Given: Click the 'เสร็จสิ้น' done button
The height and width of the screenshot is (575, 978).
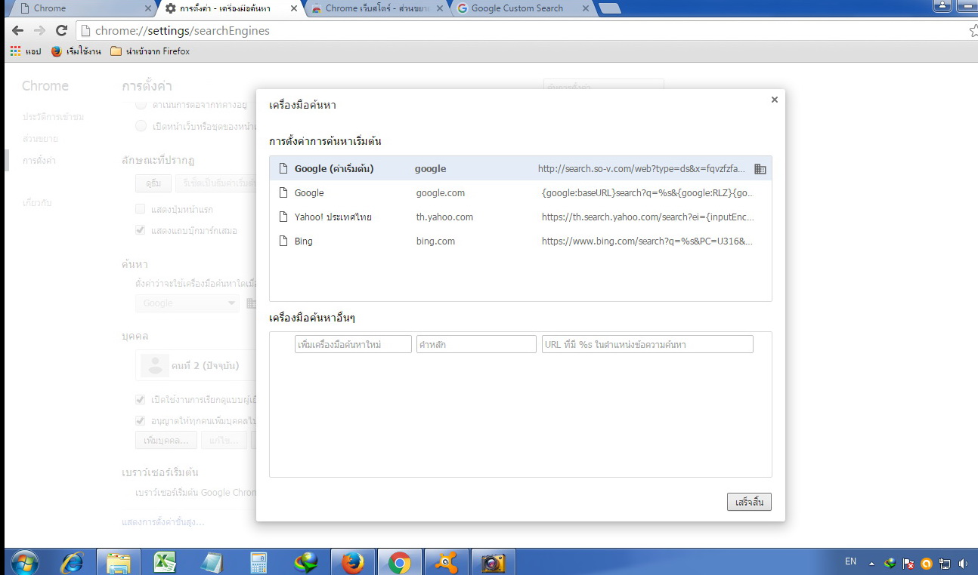Looking at the screenshot, I should coord(749,502).
